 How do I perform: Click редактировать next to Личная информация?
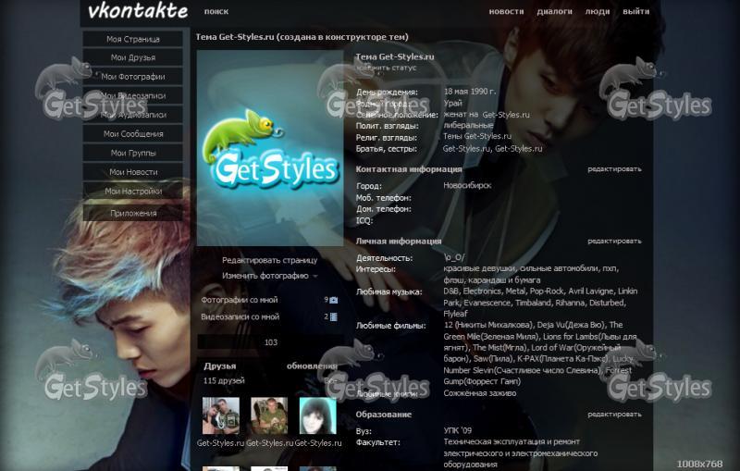[x=614, y=242]
